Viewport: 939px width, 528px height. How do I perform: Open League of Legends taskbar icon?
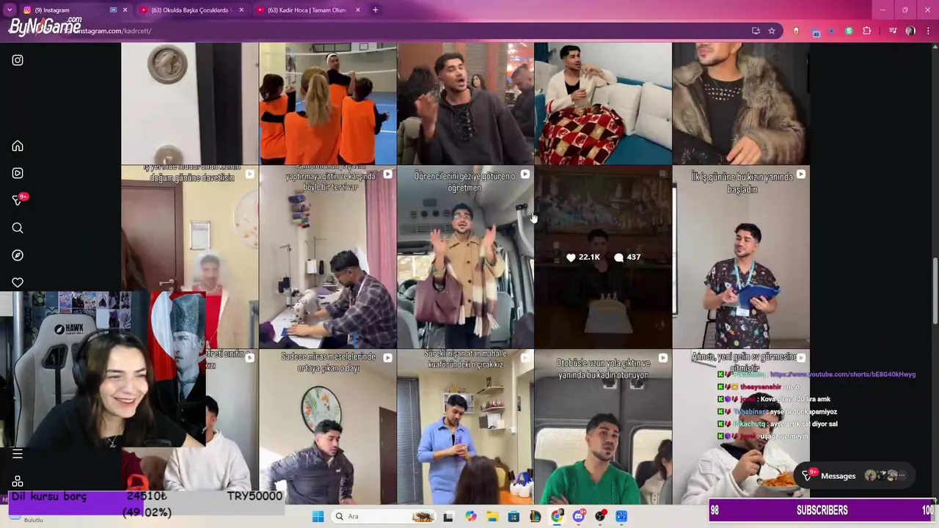[535, 516]
